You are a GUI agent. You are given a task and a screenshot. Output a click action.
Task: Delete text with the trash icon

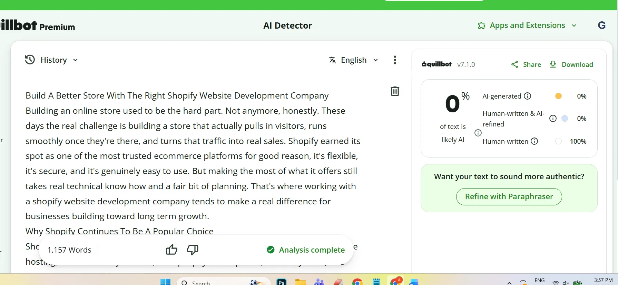pyautogui.click(x=395, y=91)
